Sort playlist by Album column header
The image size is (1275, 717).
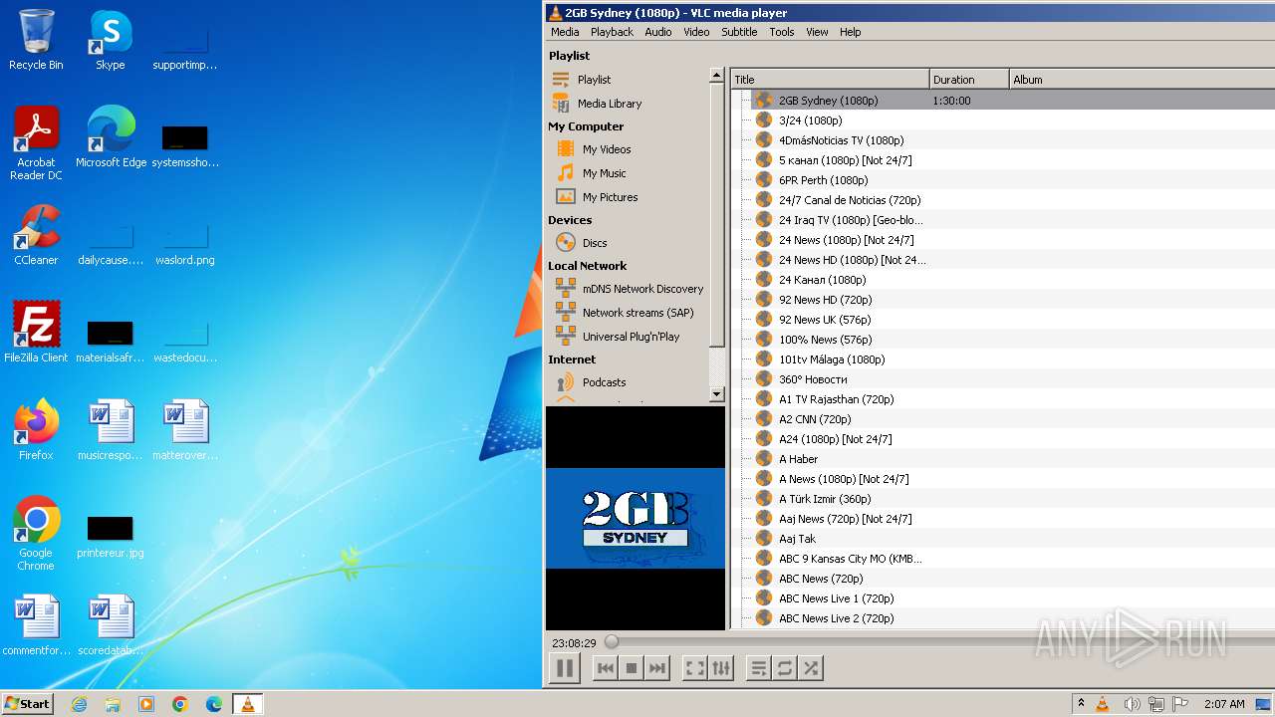[1142, 80]
